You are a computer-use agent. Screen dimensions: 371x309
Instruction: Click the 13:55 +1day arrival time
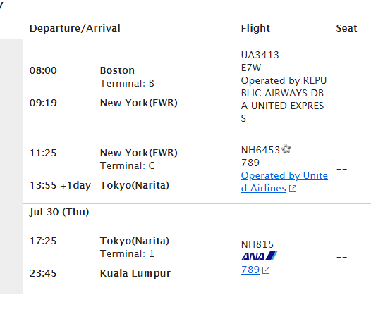(60, 185)
